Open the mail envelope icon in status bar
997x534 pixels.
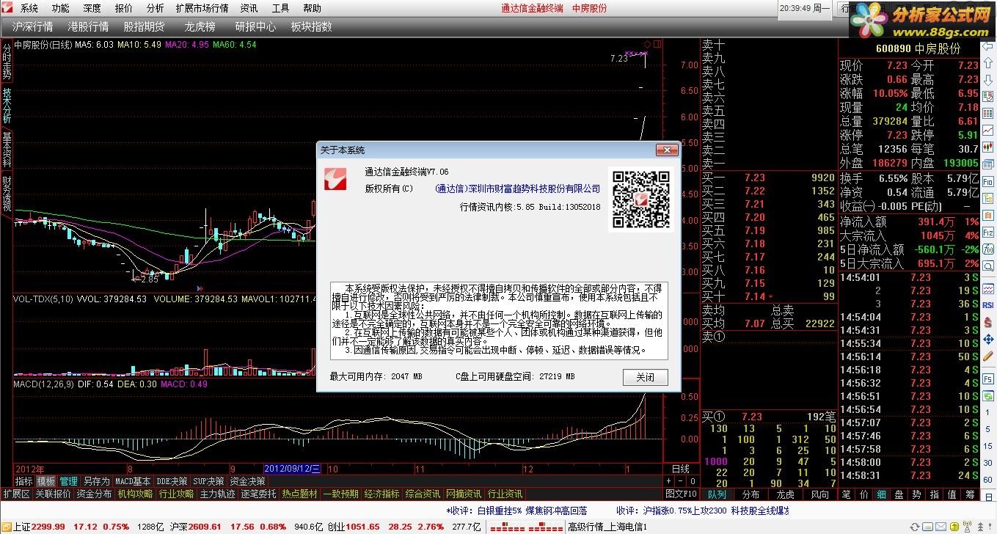click(941, 527)
